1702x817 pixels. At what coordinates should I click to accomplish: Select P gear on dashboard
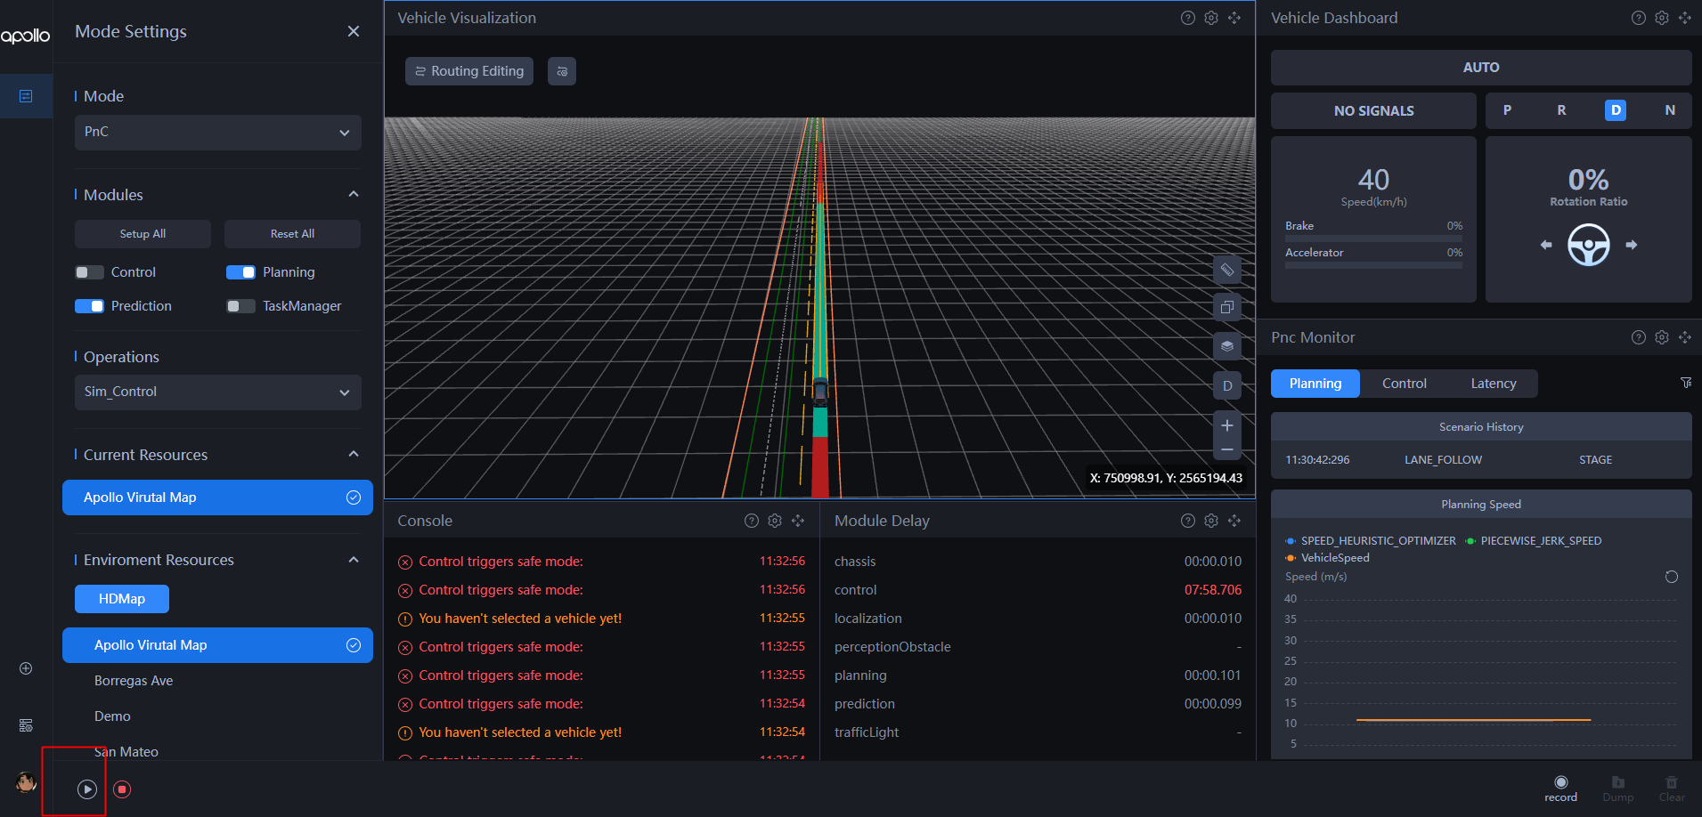tap(1507, 110)
